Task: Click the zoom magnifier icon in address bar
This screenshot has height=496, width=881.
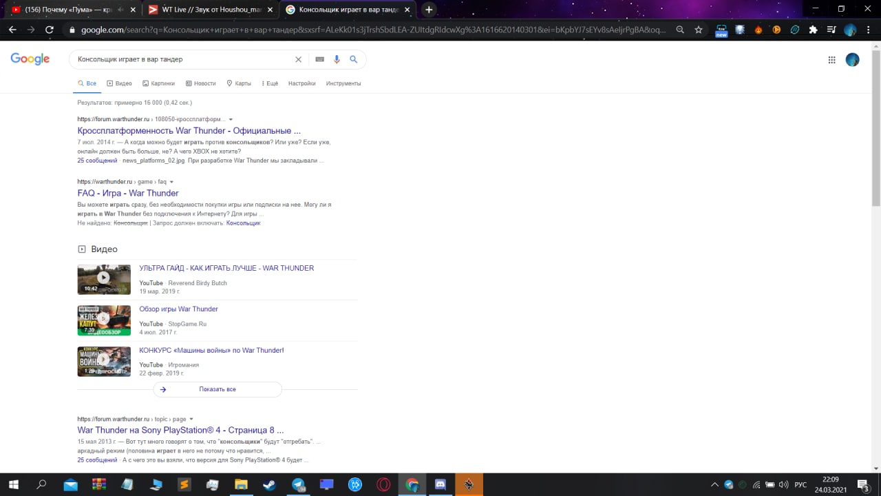Action: click(x=680, y=30)
